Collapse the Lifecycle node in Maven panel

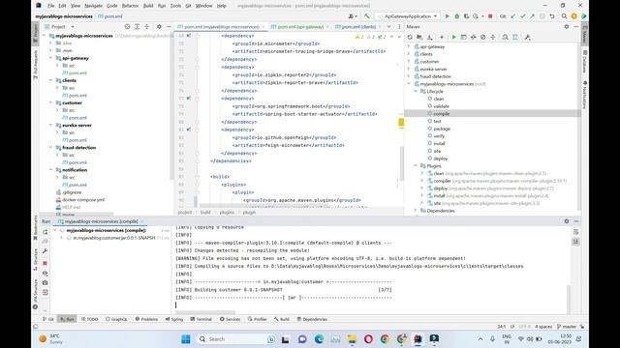pyautogui.click(x=416, y=91)
